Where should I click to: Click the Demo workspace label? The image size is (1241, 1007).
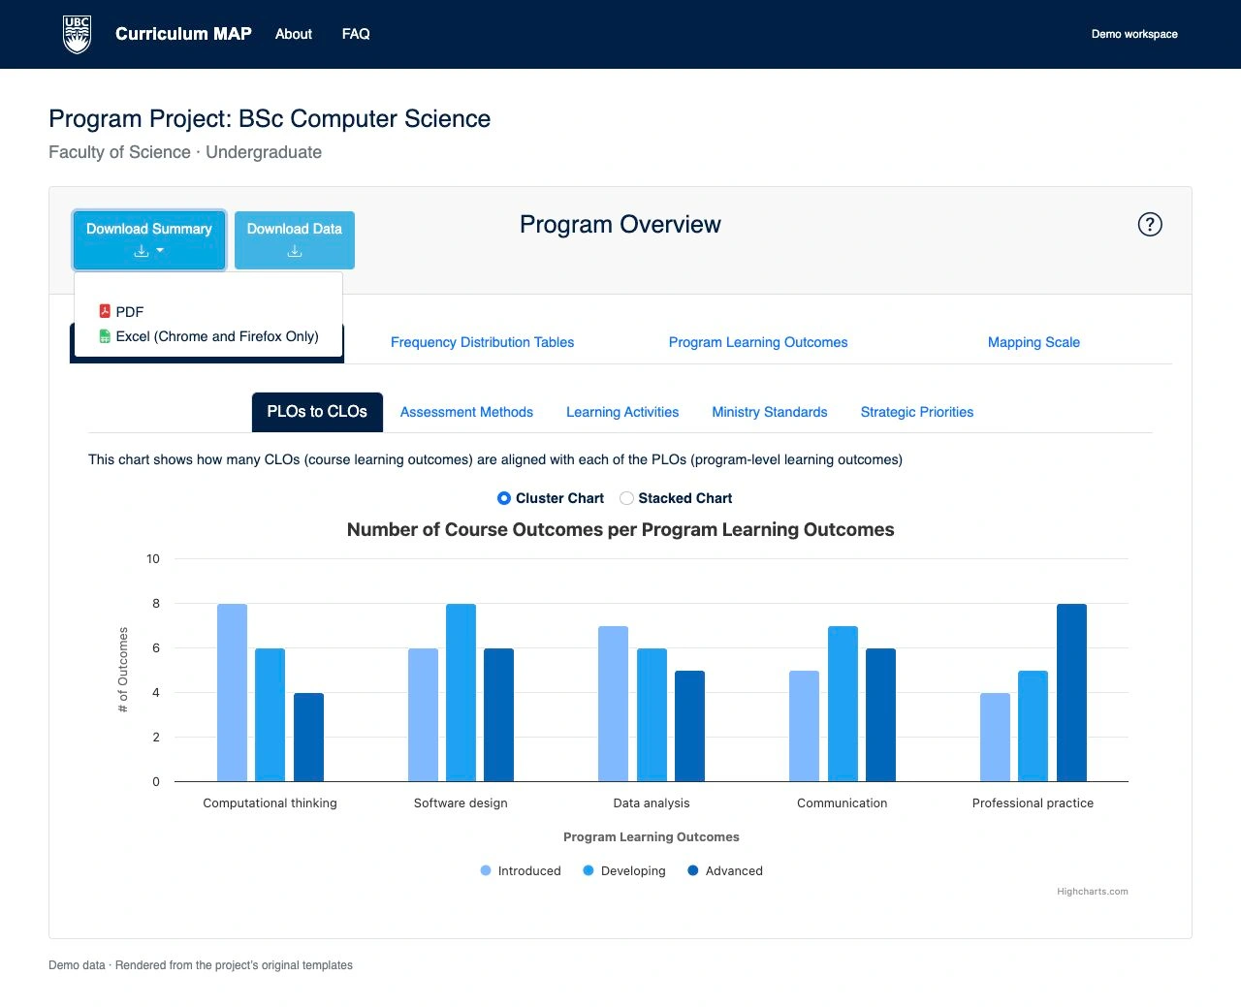(x=1134, y=34)
